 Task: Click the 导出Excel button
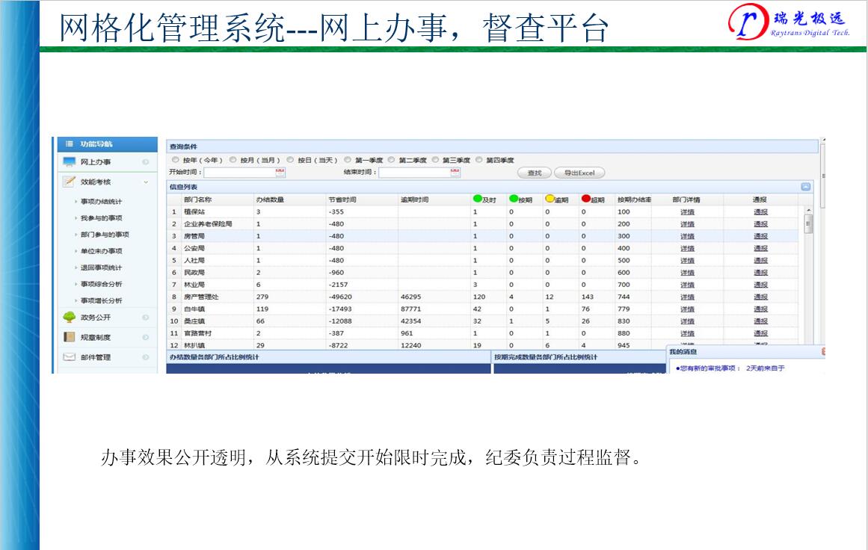click(579, 173)
